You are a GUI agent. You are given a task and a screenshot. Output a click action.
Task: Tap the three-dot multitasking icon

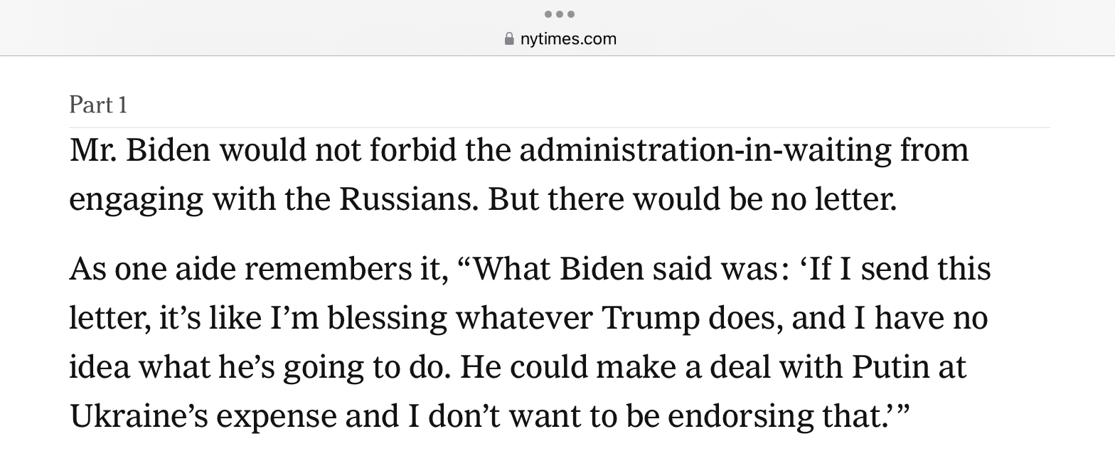coord(559,14)
